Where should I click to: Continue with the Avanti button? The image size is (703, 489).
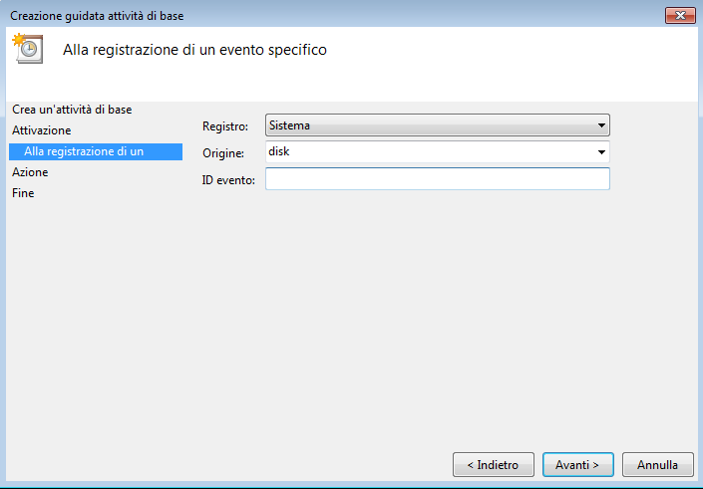coord(578,465)
